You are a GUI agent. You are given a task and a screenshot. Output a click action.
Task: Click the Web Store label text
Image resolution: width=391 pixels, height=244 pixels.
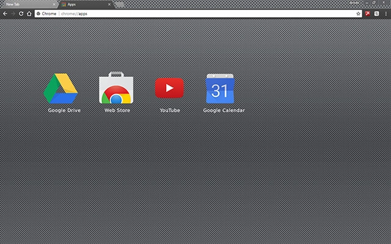[x=117, y=110]
